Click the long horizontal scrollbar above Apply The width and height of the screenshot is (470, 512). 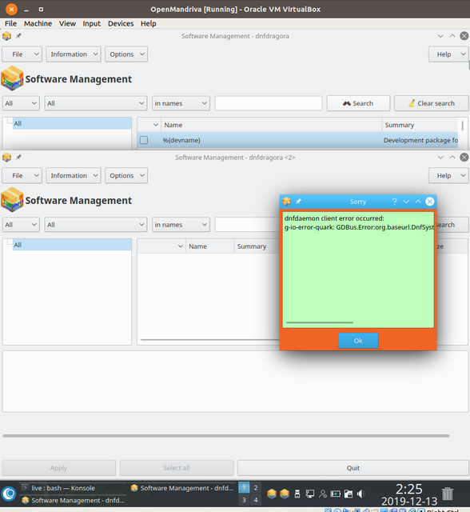226,435
